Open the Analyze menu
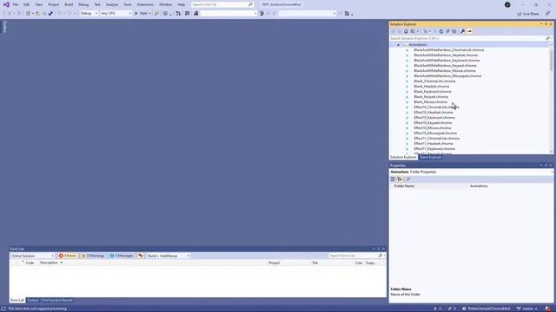This screenshot has height=312, width=556. (x=112, y=4)
